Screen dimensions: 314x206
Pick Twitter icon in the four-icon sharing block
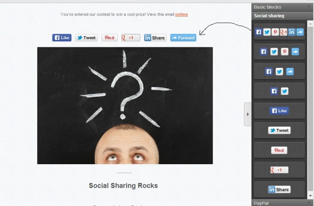pyautogui.click(x=274, y=52)
